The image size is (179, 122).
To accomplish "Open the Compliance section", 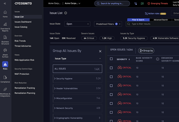I will tap(5, 79).
